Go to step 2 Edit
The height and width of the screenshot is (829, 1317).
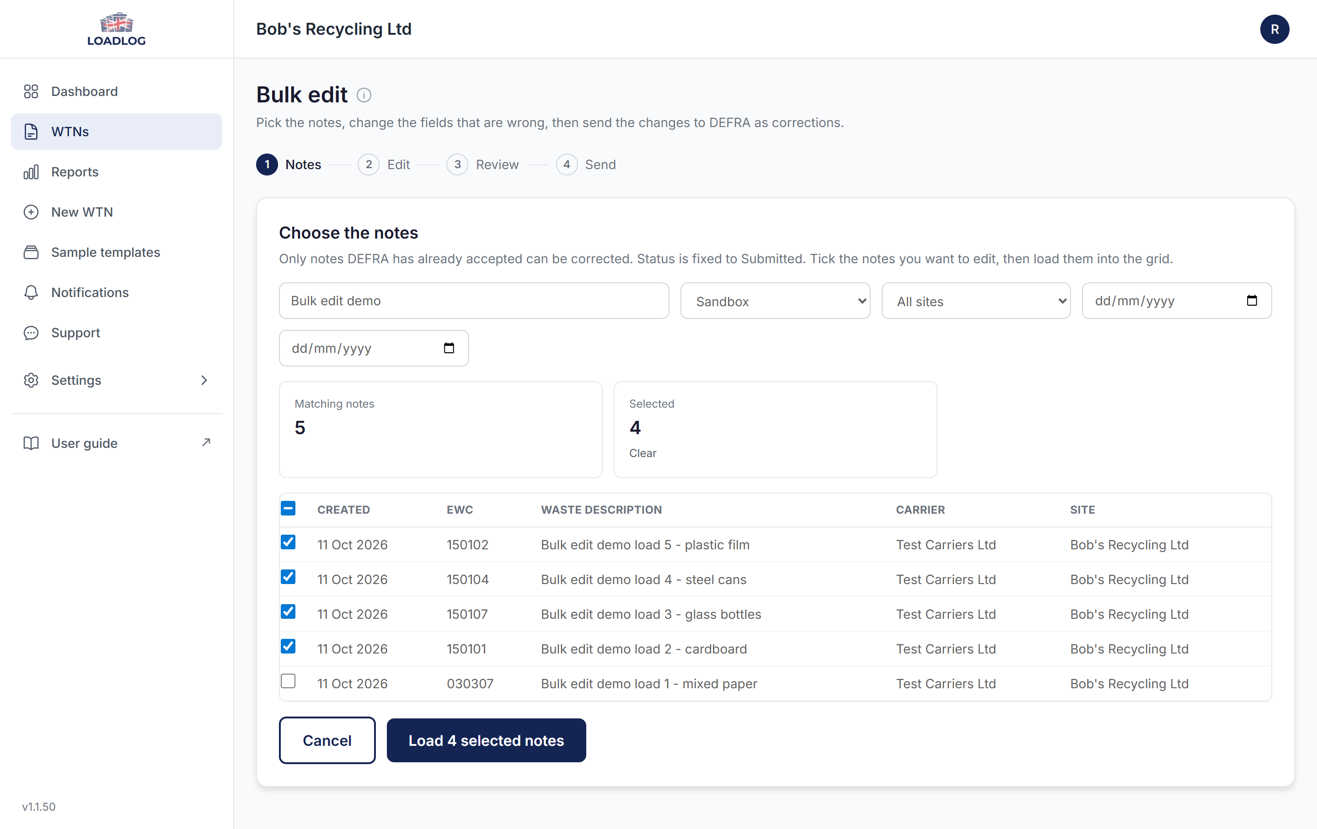384,165
